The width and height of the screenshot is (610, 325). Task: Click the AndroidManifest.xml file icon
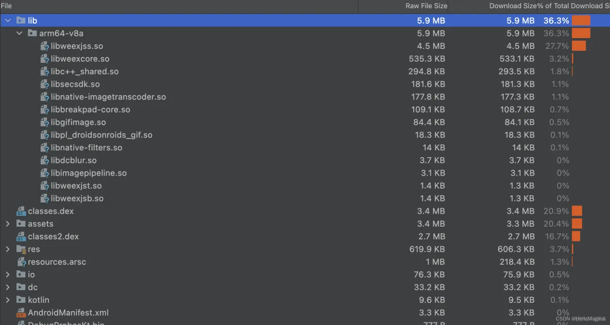click(x=21, y=313)
